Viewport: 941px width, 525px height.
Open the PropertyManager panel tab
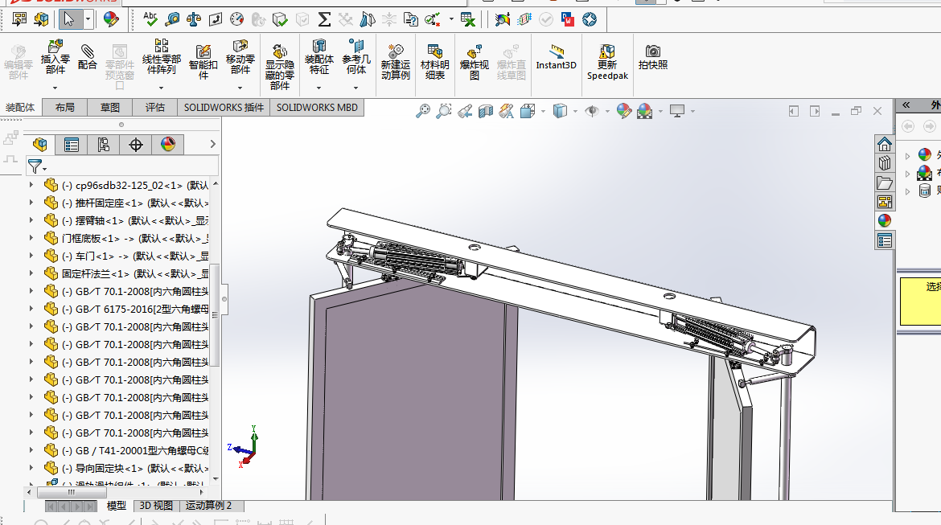tap(72, 145)
